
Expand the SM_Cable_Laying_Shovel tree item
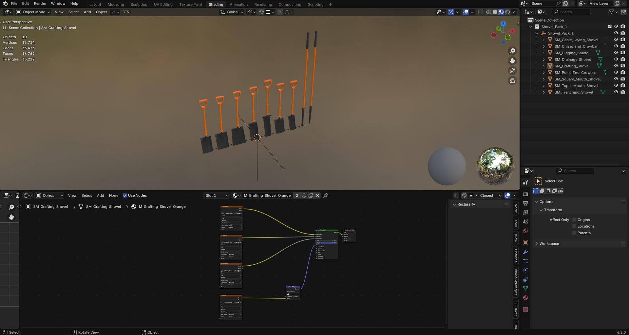[543, 40]
